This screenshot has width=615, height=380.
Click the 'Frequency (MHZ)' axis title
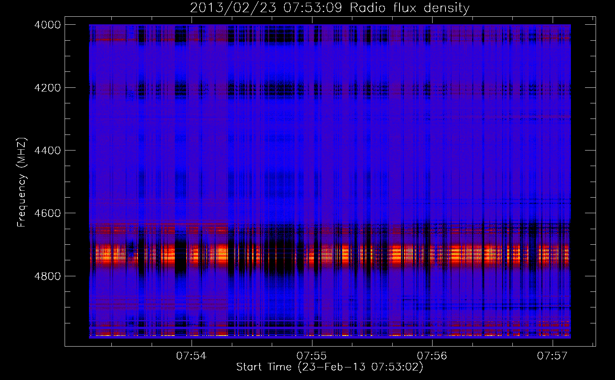point(22,182)
